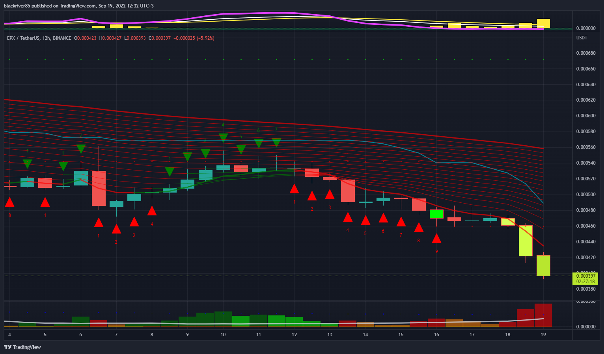Click the 0.000500 price axis label near the candles
Screen dimensions: 604x354
(x=586, y=195)
